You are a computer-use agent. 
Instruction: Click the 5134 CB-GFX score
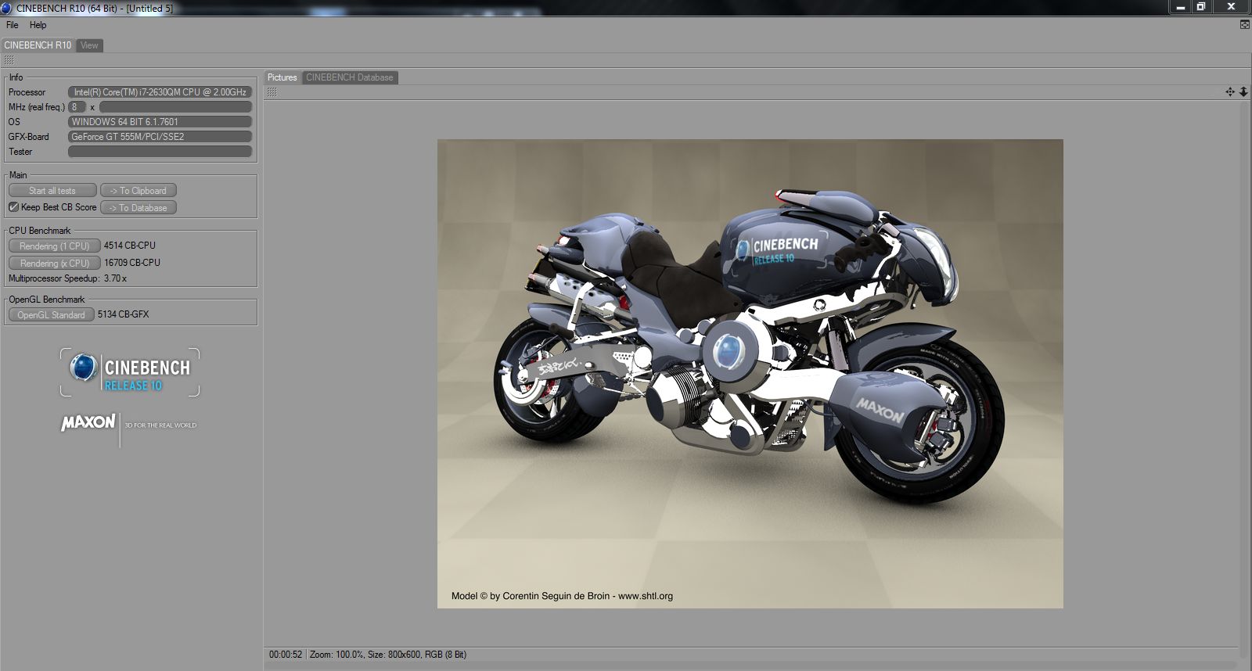coord(124,314)
